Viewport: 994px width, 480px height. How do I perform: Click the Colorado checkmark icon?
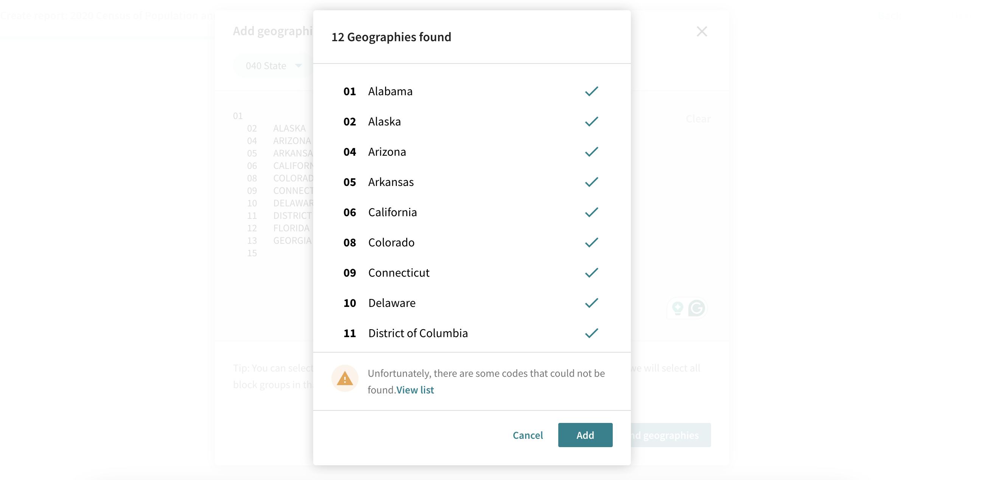pos(591,243)
